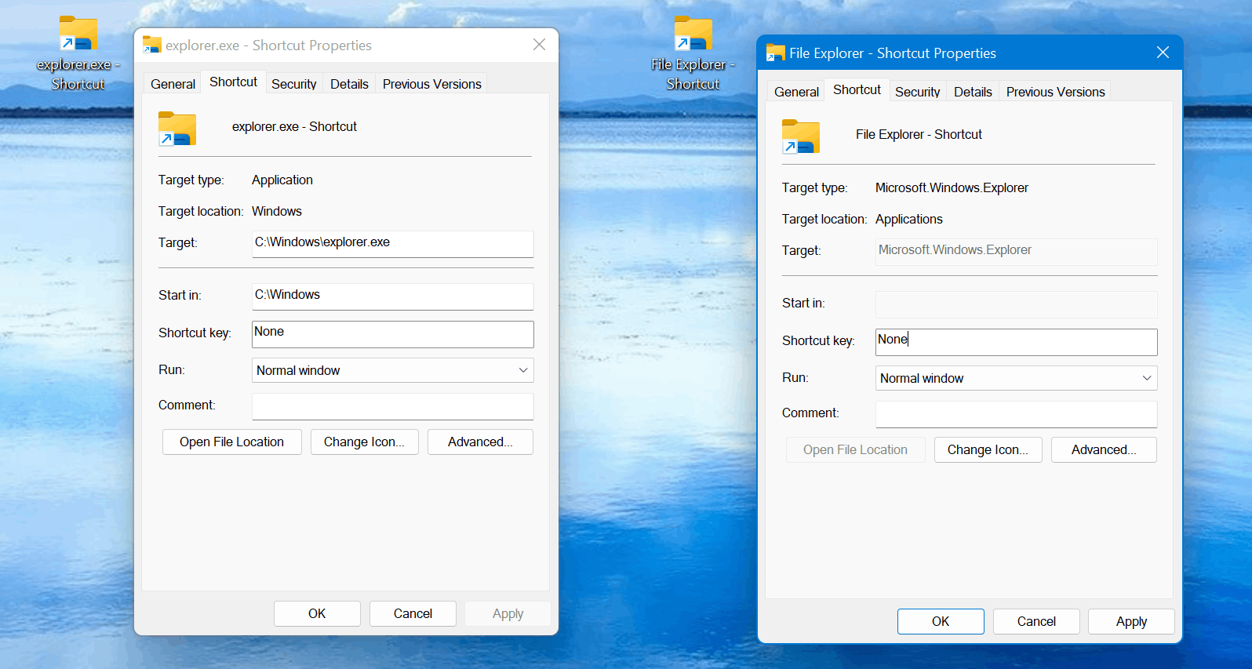Click the disabled Start in field in File Explorer properties
The height and width of the screenshot is (669, 1252).
(1017, 304)
